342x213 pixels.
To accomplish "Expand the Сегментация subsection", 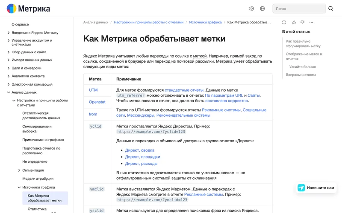I will pyautogui.click(x=19, y=170).
